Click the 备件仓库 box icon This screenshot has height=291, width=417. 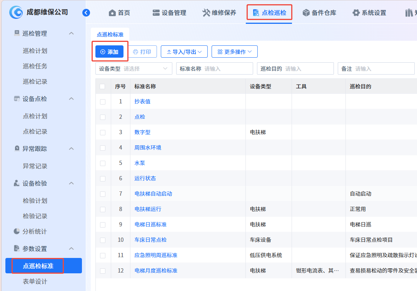(x=306, y=13)
